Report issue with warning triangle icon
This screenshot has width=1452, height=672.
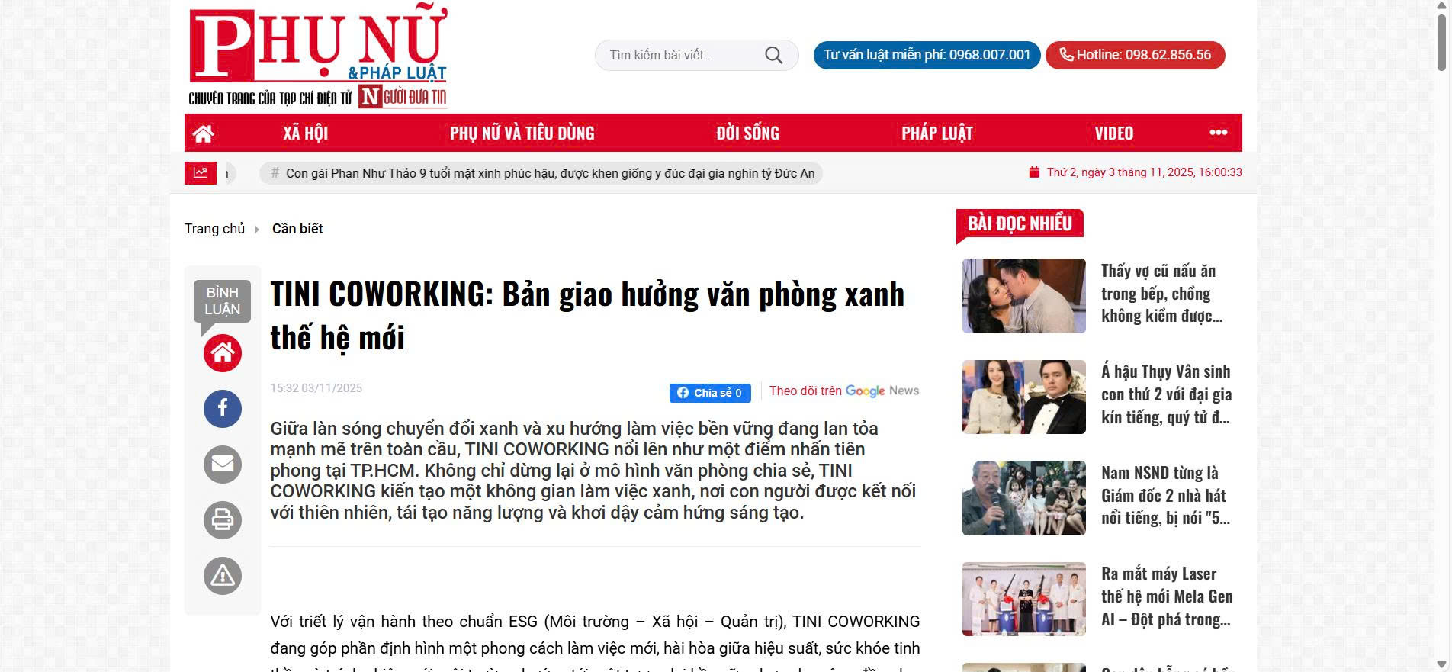[x=223, y=576]
